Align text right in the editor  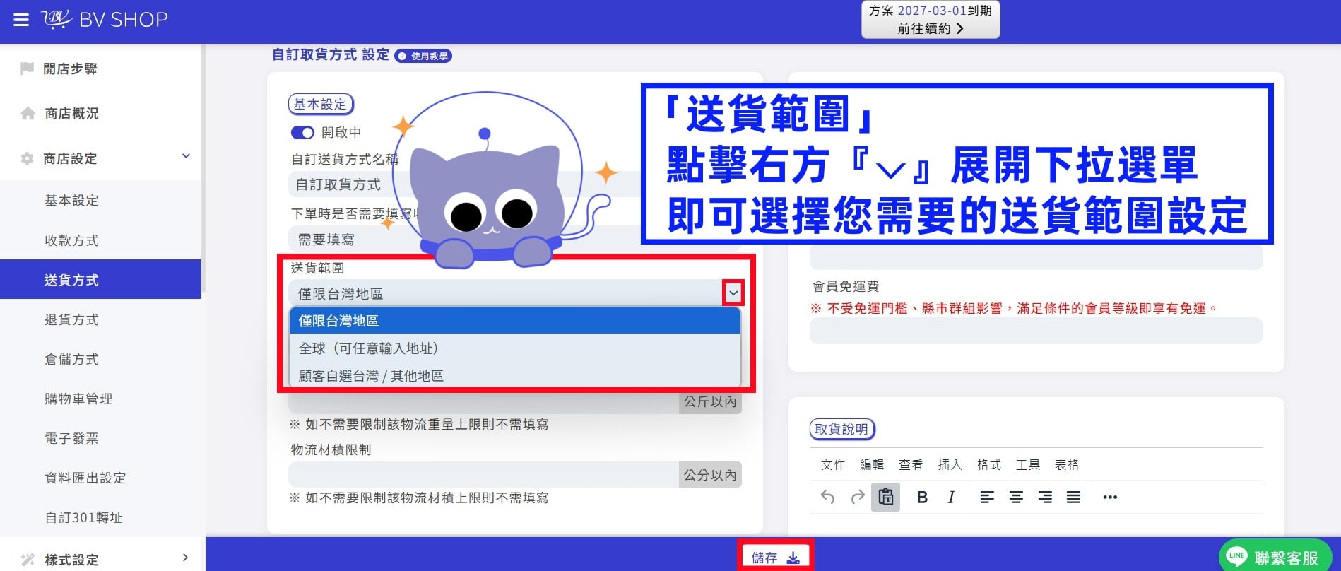(x=1045, y=498)
